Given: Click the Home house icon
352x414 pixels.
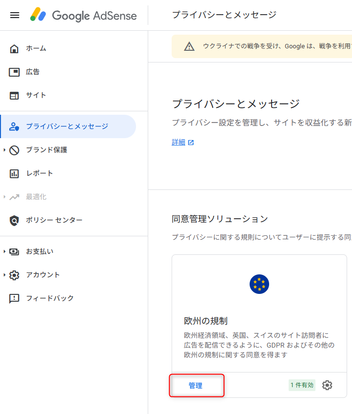Looking at the screenshot, I should coord(14,49).
